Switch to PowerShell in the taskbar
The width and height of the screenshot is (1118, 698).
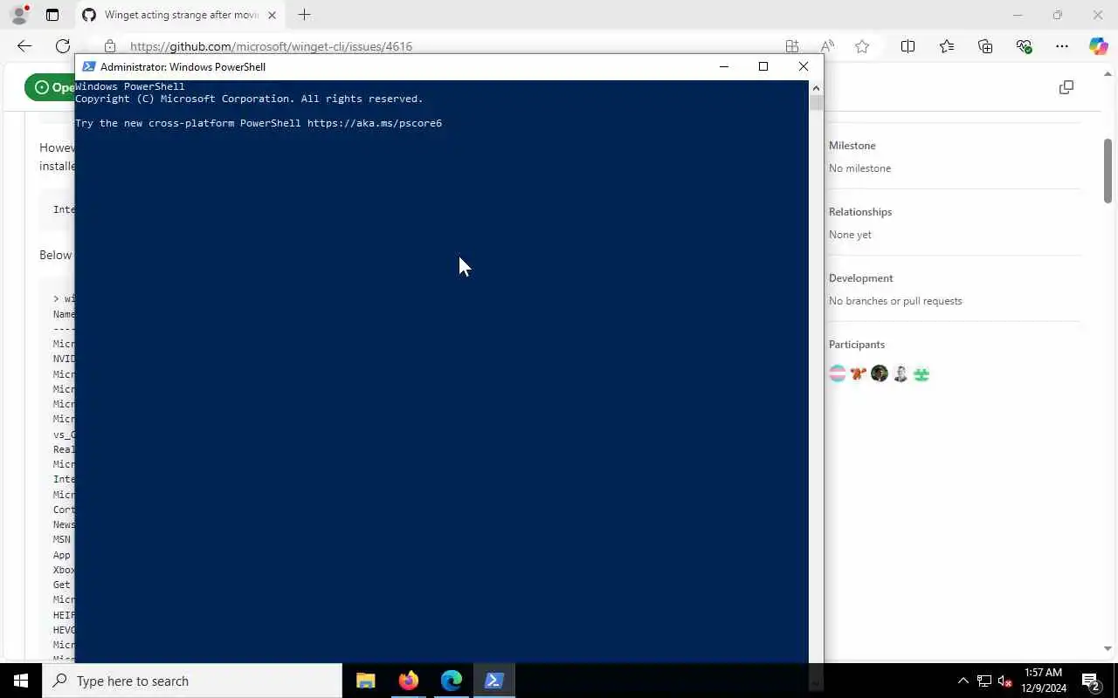coord(494,681)
